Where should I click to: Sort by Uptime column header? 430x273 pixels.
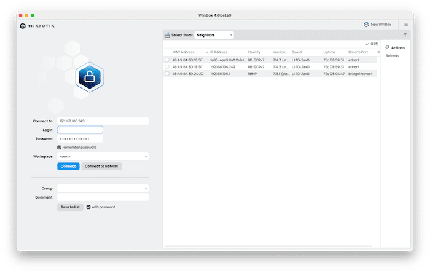[x=329, y=52]
